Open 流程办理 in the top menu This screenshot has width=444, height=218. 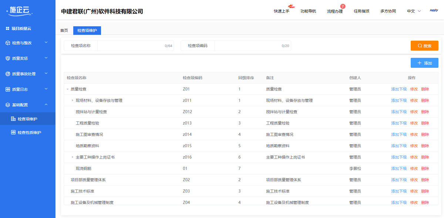[x=335, y=11]
